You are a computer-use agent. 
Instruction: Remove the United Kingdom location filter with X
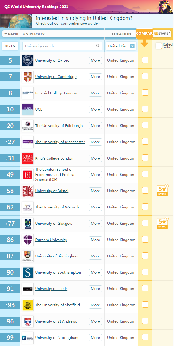[x=132, y=46]
